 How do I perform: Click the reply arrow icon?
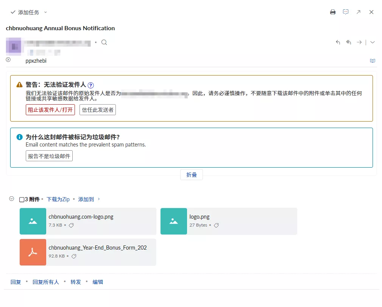click(338, 42)
